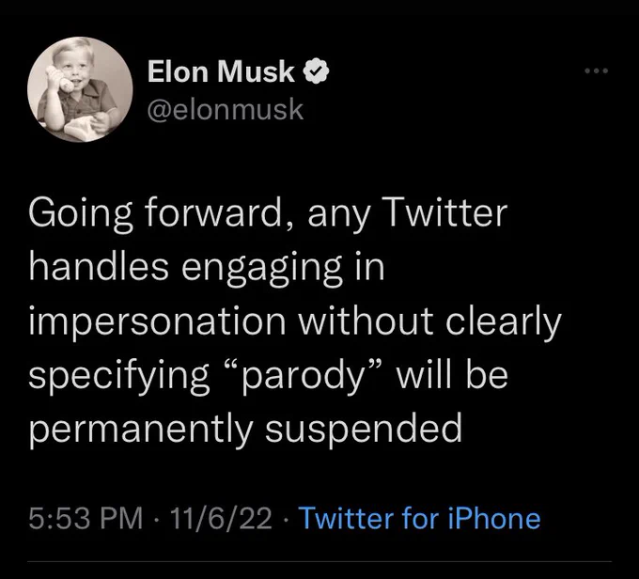Click the divider line below the tweet
This screenshot has width=639, height=579.
[319, 561]
